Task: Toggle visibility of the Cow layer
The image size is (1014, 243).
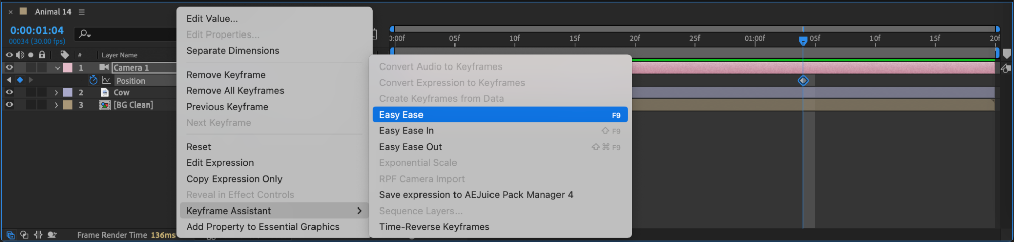Action: [x=9, y=92]
